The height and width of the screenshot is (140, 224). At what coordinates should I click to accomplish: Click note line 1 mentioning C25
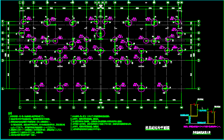pyautogui.click(x=27, y=116)
